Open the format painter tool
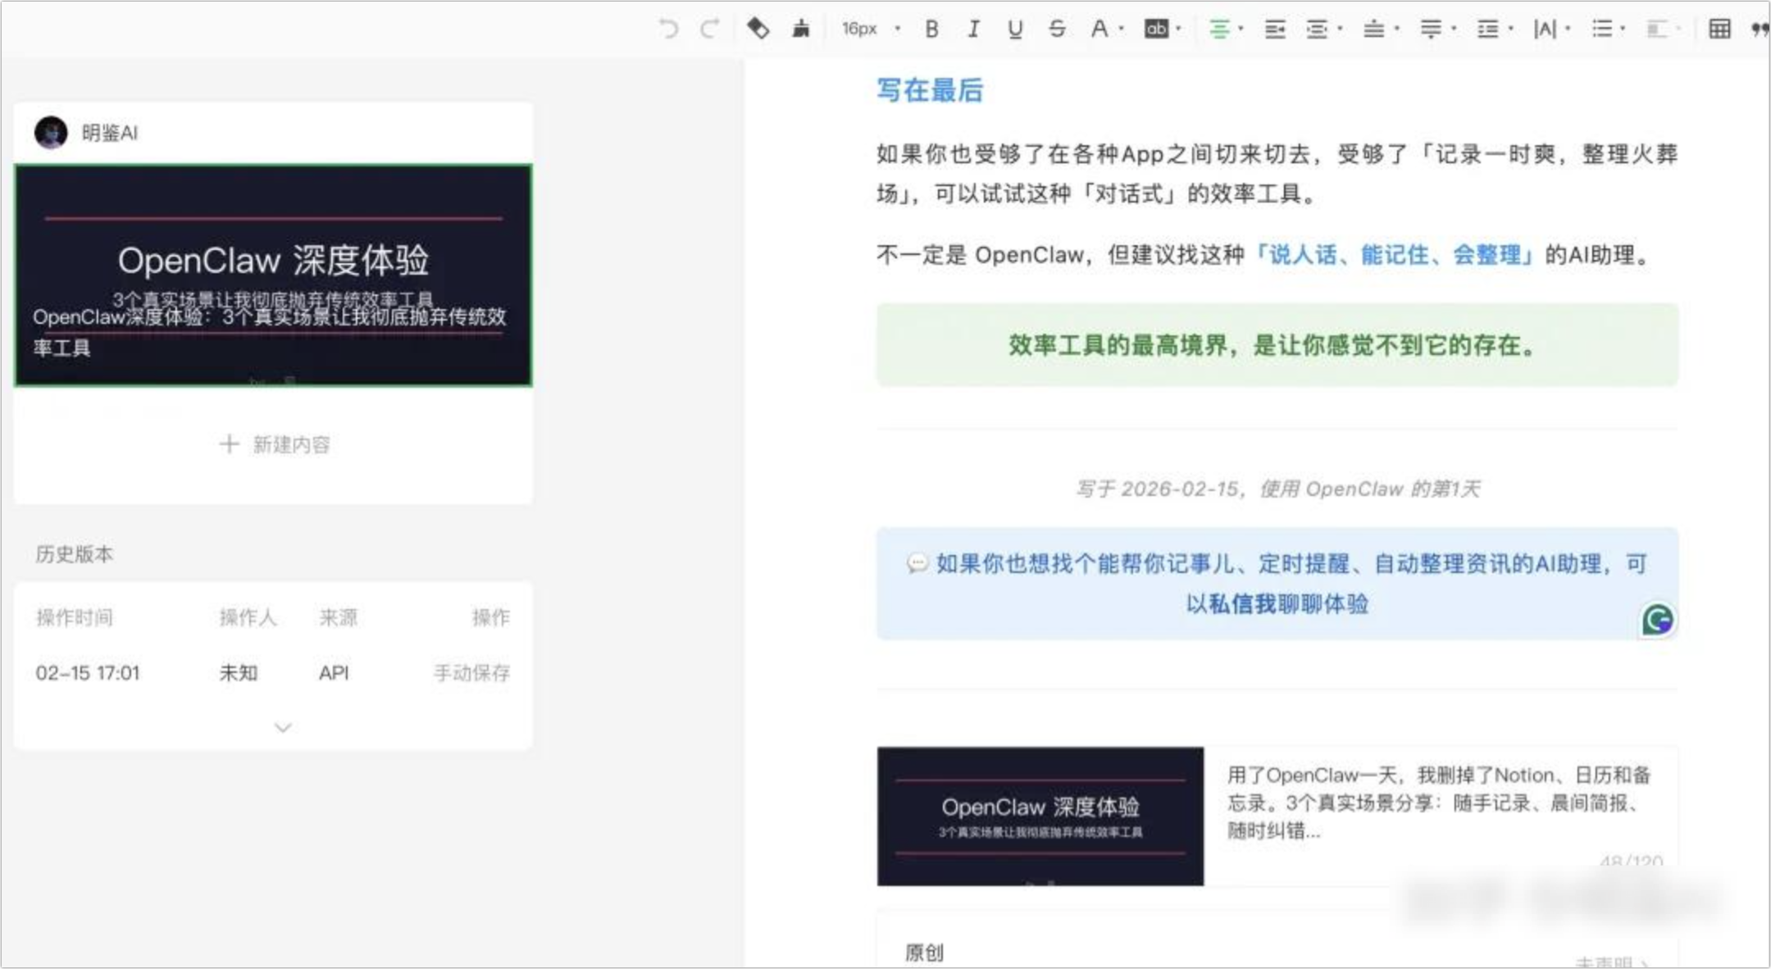Screen dimensions: 1771x969 [799, 29]
